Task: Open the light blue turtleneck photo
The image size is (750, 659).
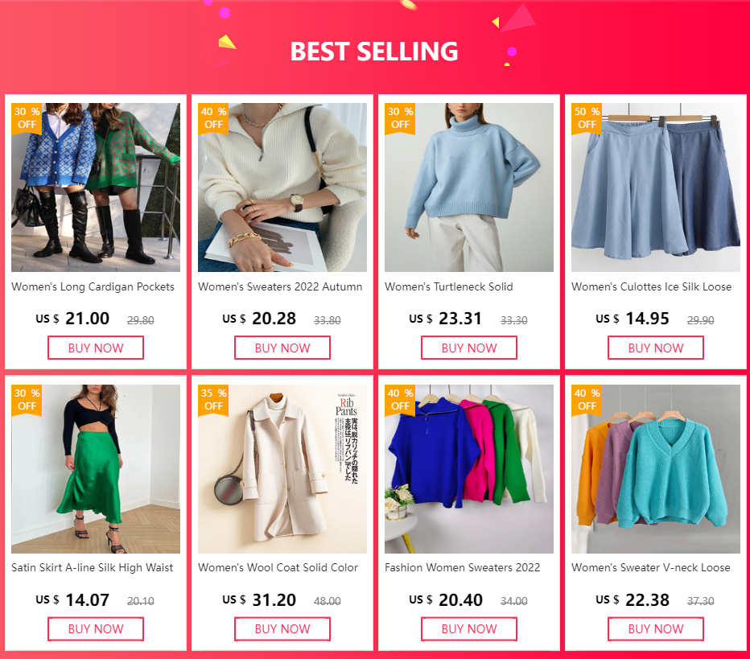Action: click(x=468, y=187)
